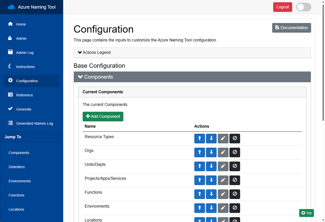Open Generated Names Log in sidebar
Image resolution: width=325 pixels, height=222 pixels.
31,123
